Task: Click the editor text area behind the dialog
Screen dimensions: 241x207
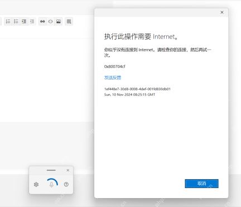Action: point(46,80)
